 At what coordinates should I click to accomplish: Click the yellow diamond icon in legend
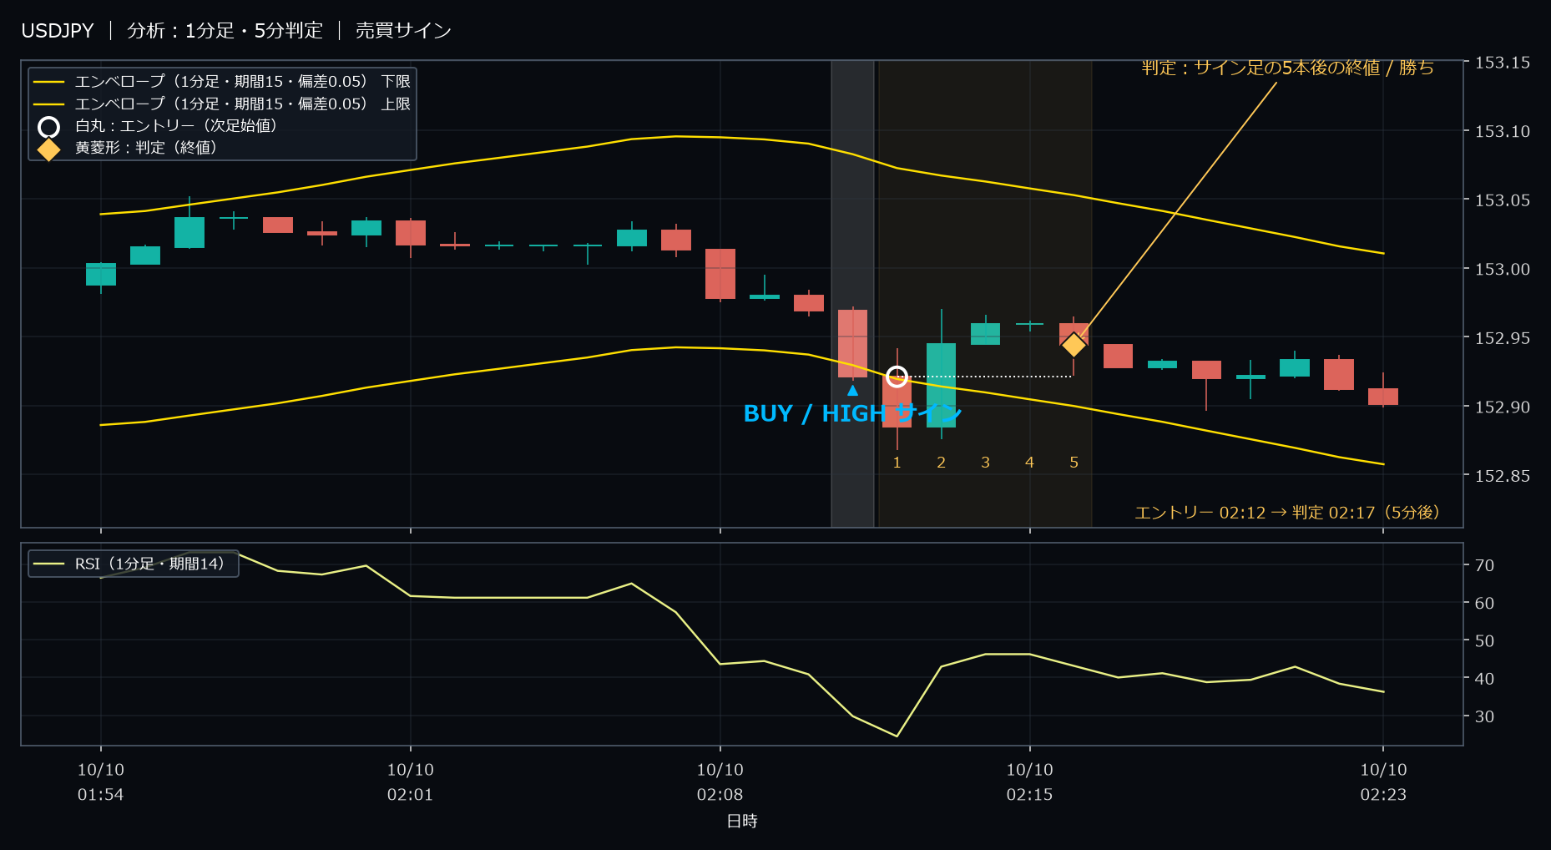pyautogui.click(x=49, y=149)
